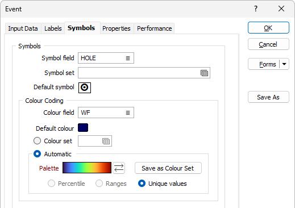This screenshot has width=295, height=208.
Task: Open the Colour set browse icon
Action: coord(106,141)
